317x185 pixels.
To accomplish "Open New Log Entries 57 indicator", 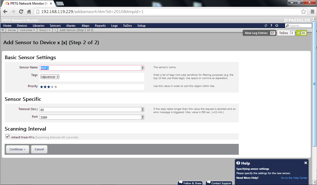I will coord(259,33).
